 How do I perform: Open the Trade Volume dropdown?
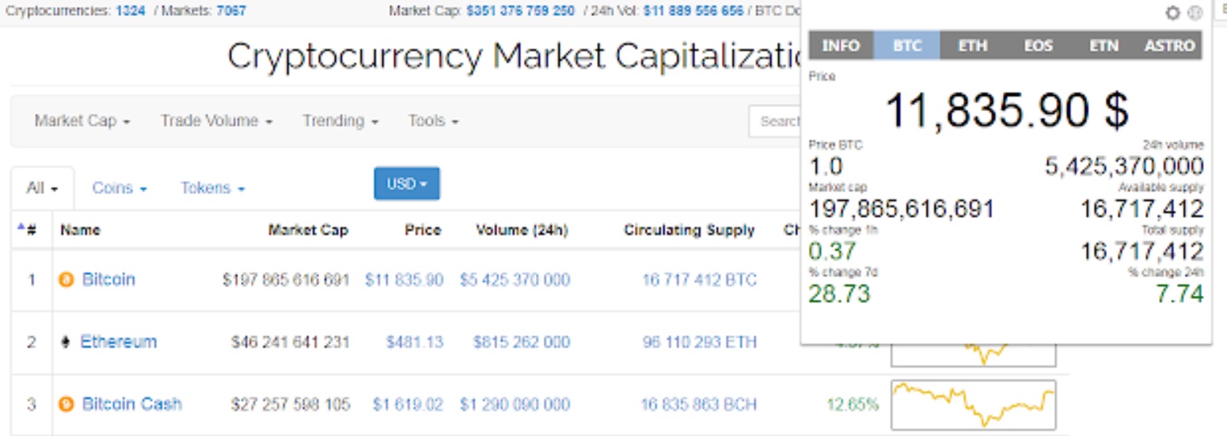[216, 121]
